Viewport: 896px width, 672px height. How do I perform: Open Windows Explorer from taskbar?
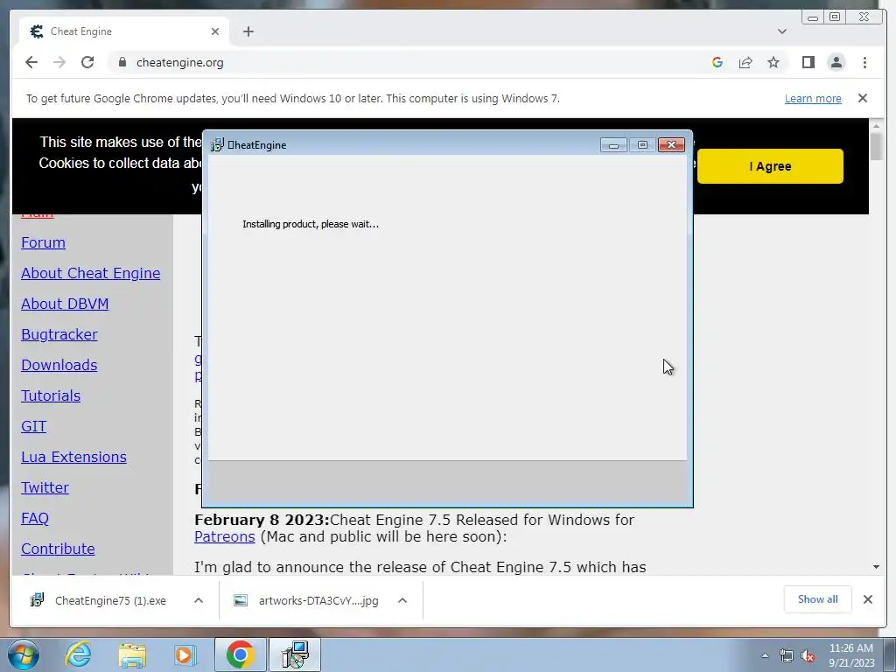[x=132, y=654]
